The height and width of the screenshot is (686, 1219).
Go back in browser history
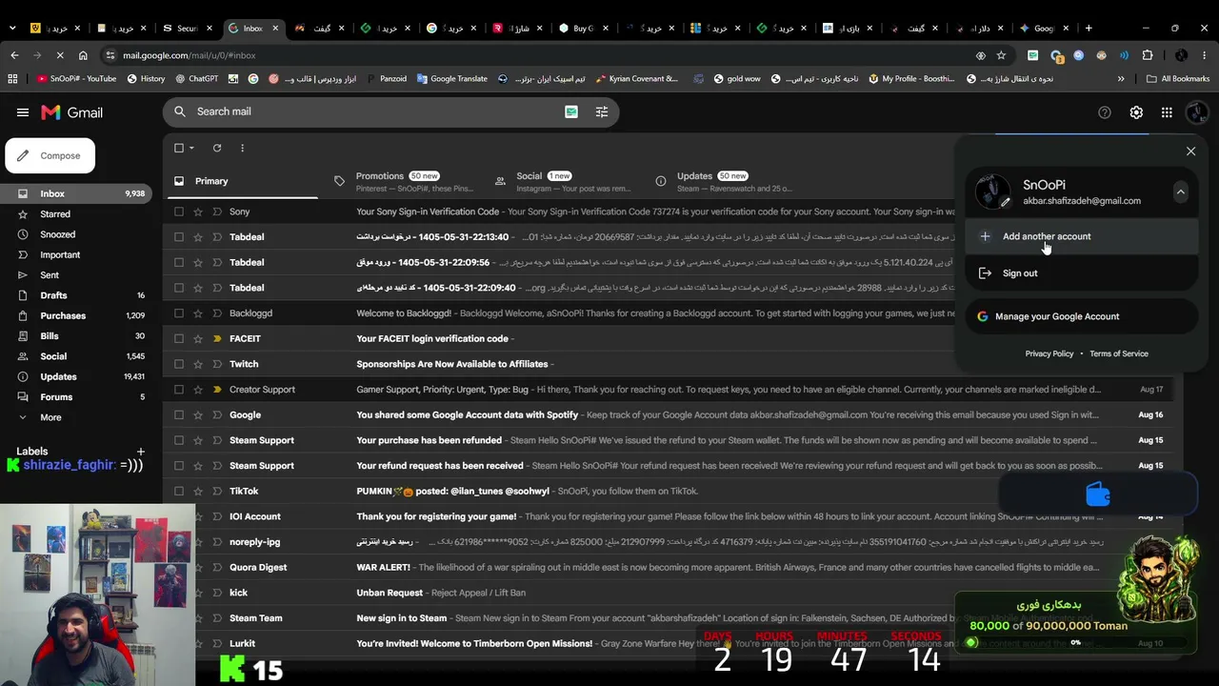point(14,55)
